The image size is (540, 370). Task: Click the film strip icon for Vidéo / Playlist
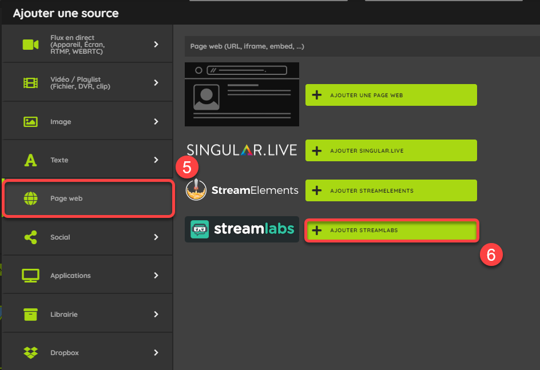click(x=31, y=82)
